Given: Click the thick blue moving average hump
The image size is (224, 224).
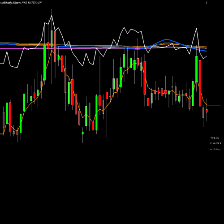Looking at the screenshot, I should point(166,39).
